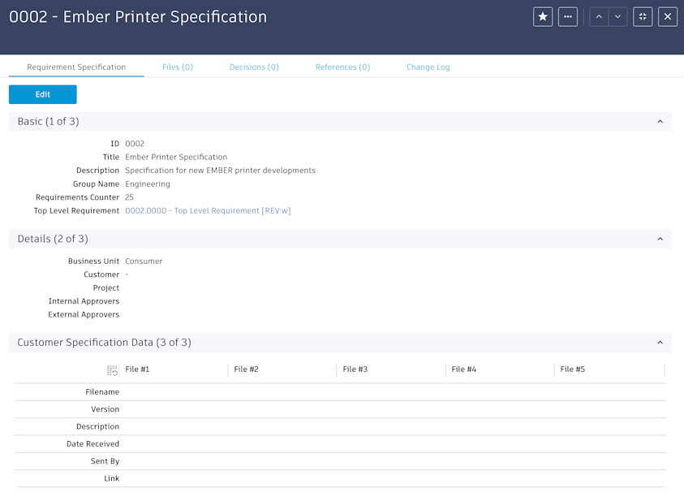
Task: Go to next item with down arrow
Action: pyautogui.click(x=617, y=17)
